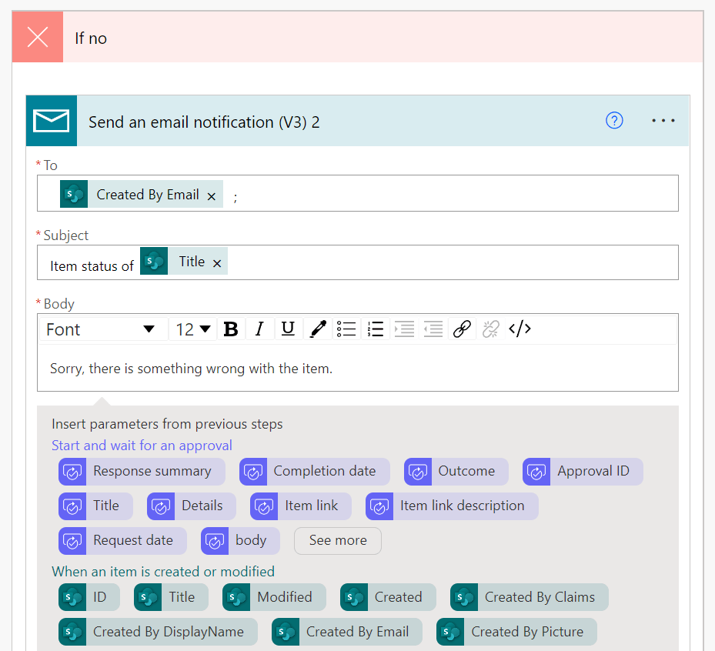715x651 pixels.
Task: Click the red X icon beside If no
Action: [38, 37]
